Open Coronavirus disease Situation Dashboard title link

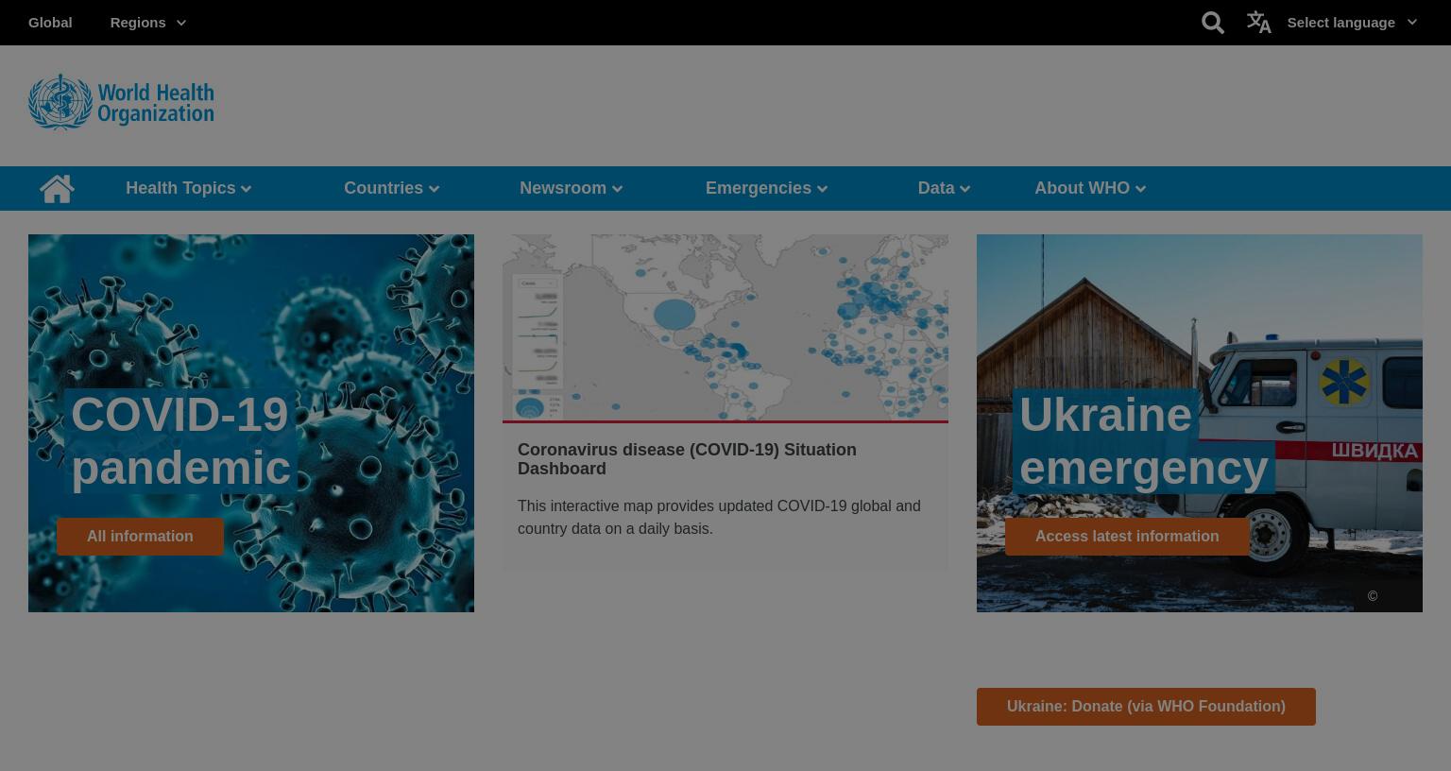(x=687, y=459)
